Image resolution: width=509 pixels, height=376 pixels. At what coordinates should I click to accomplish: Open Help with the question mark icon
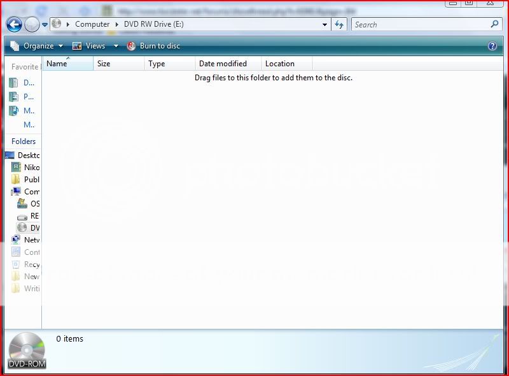[x=492, y=46]
